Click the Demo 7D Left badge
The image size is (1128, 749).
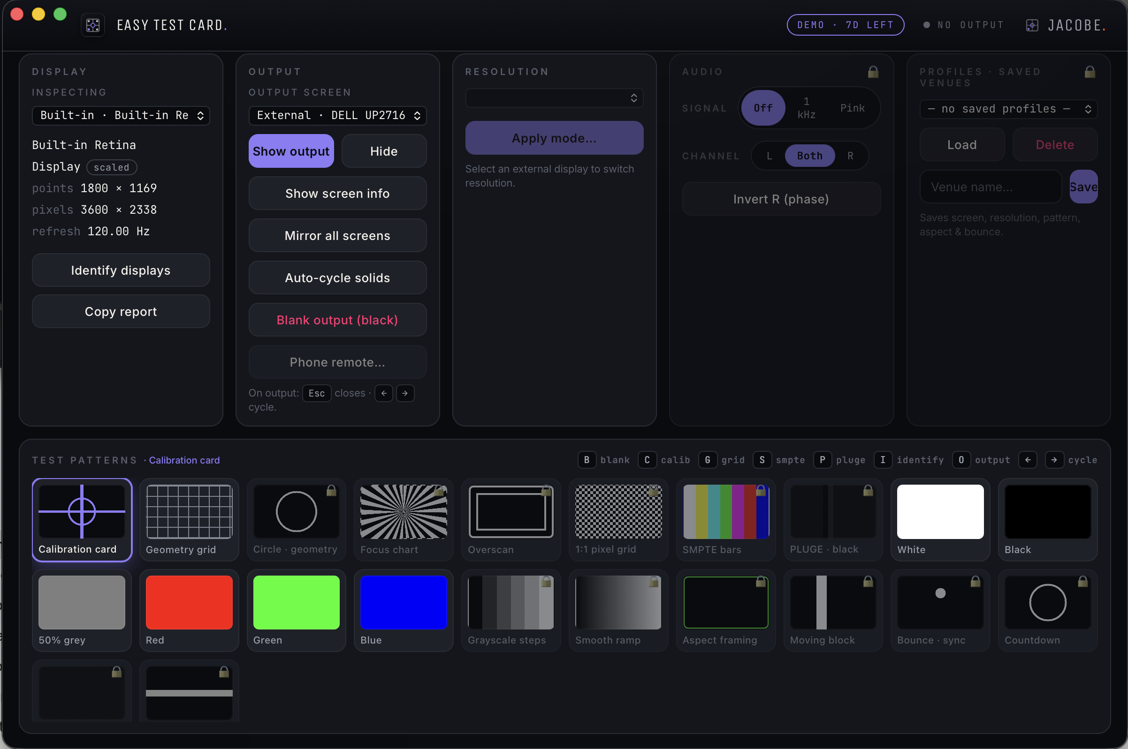click(x=845, y=25)
